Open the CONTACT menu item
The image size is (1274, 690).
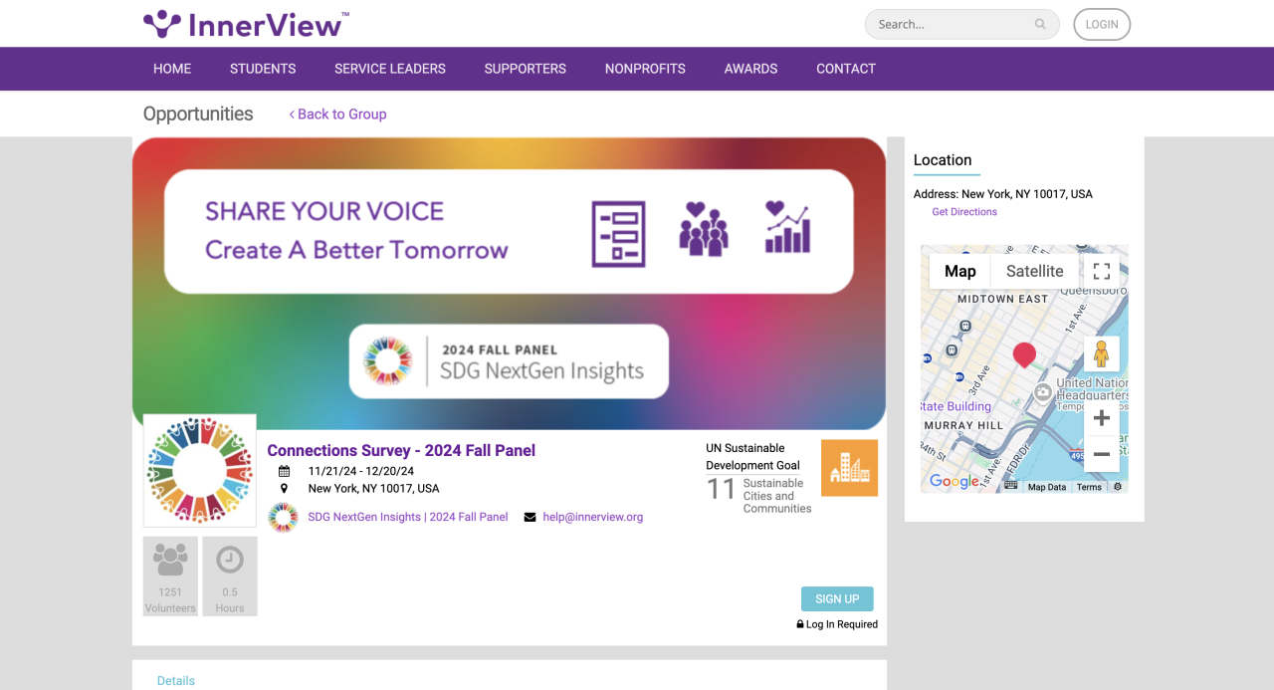point(846,69)
